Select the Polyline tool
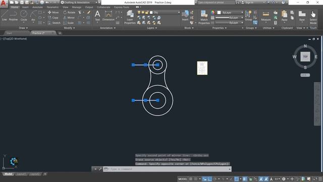 [x=13, y=16]
